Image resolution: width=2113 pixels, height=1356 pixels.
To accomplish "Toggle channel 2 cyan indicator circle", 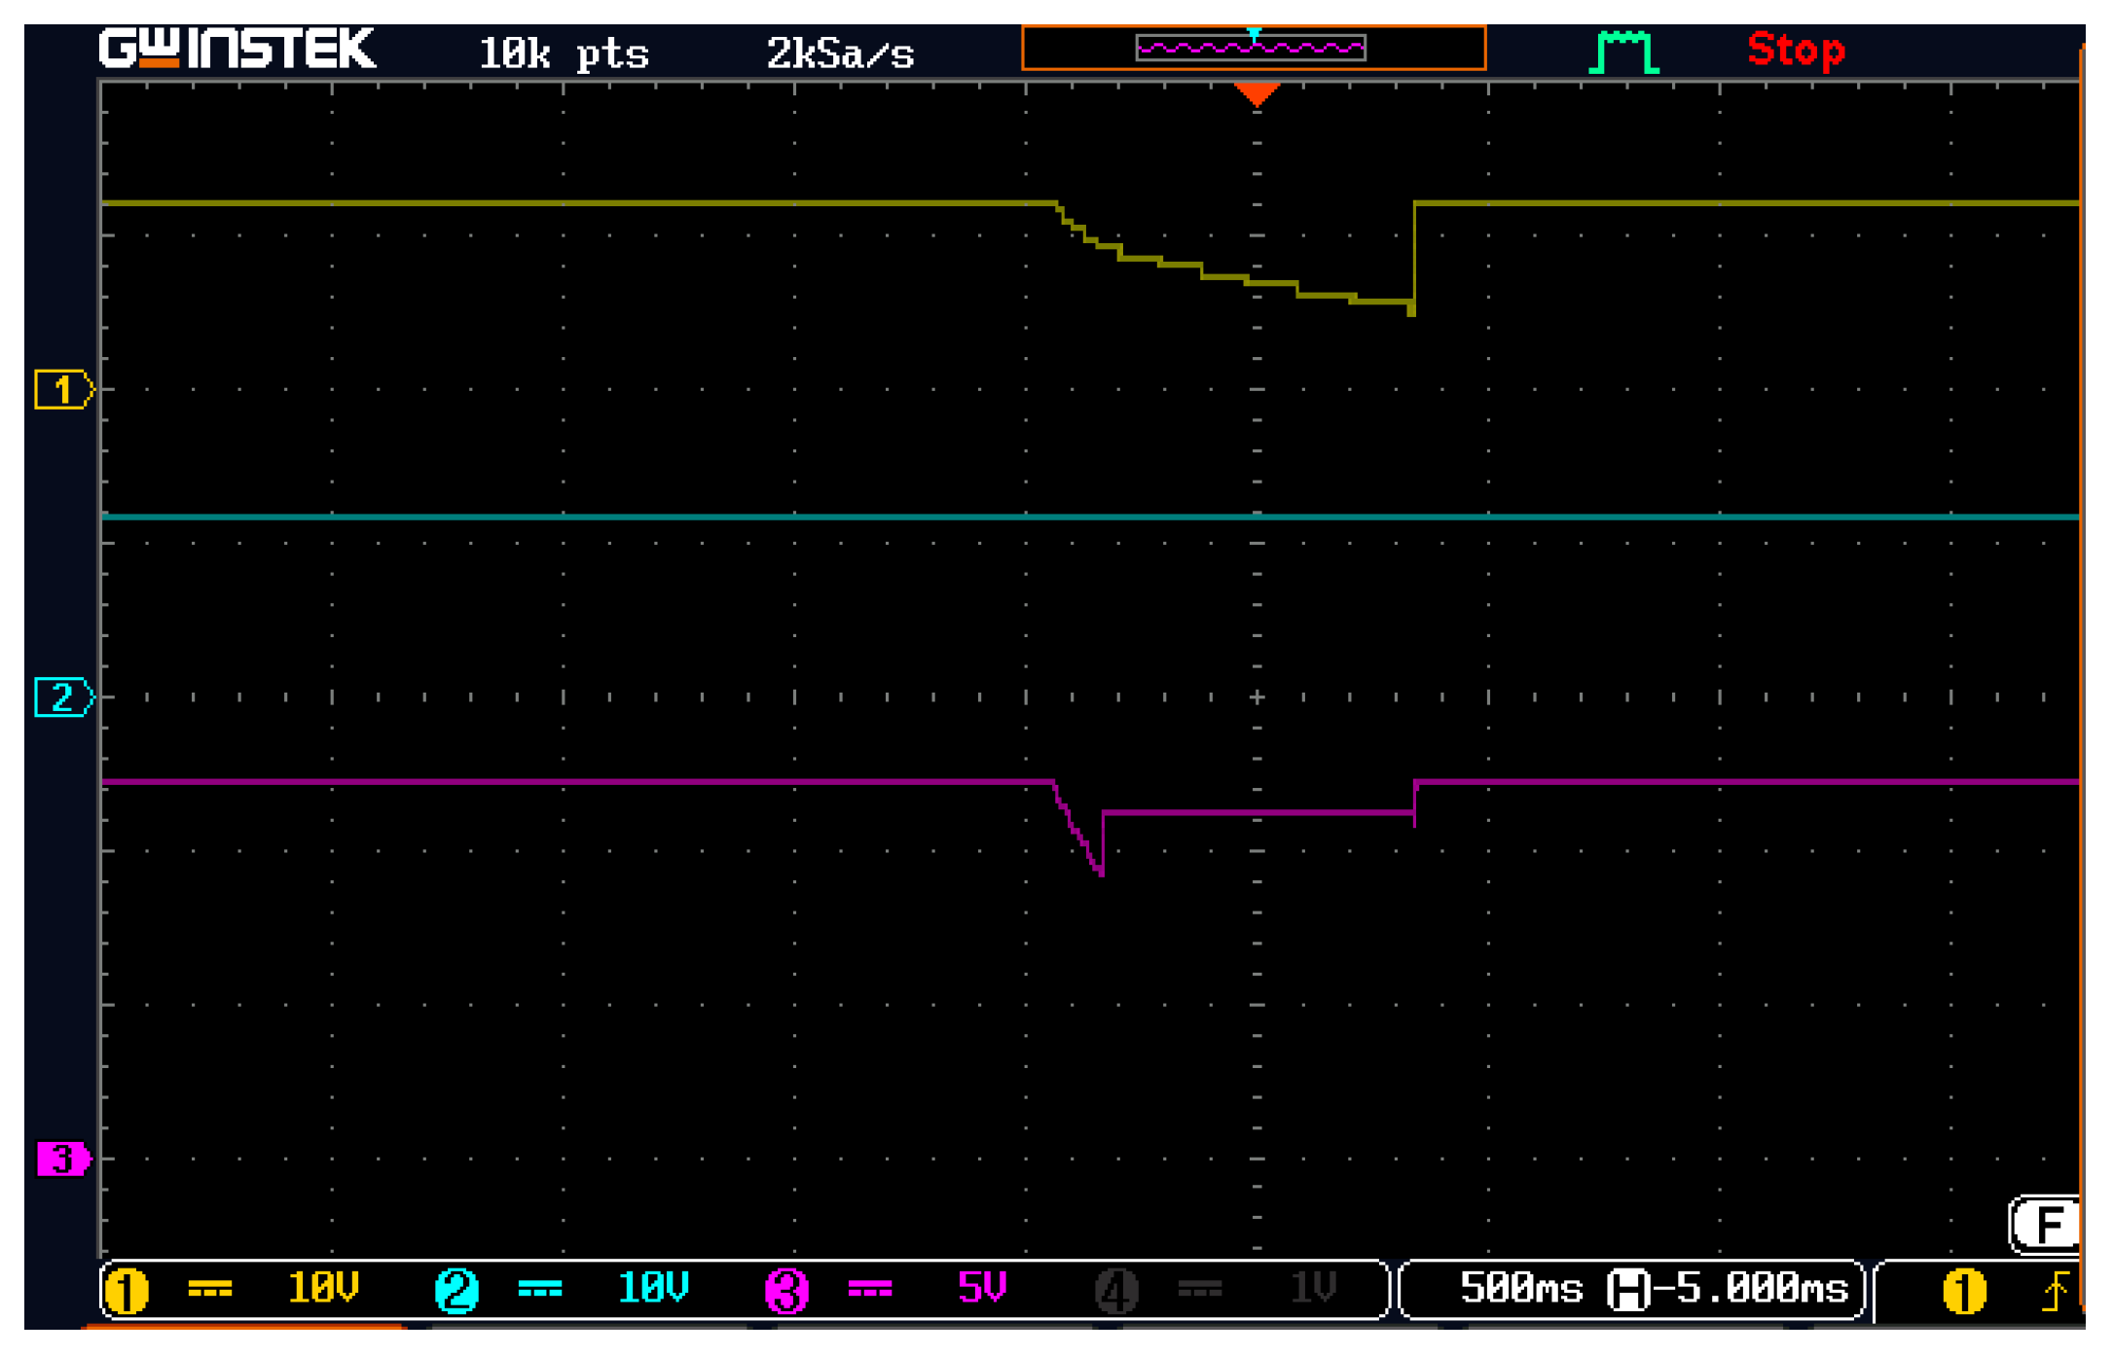I will pos(456,1292).
